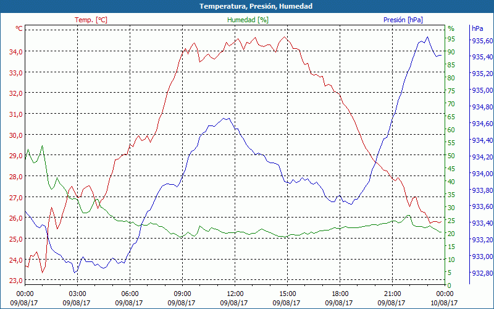Click humidity axis value '30'

(451, 208)
